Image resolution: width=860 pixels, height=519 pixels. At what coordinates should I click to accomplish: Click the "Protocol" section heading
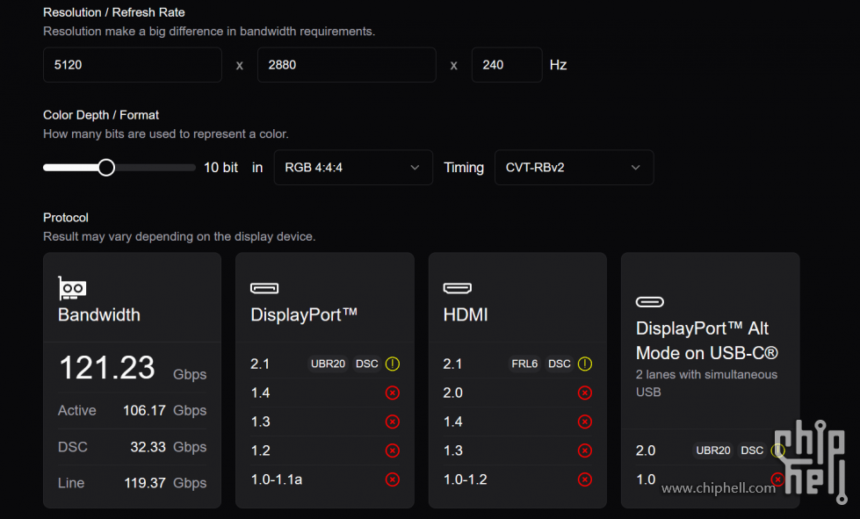(x=66, y=218)
